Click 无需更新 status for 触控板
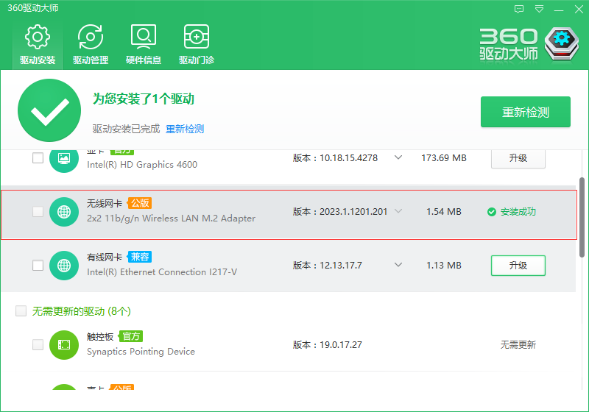Screen dimensions: 589x412 pos(518,344)
